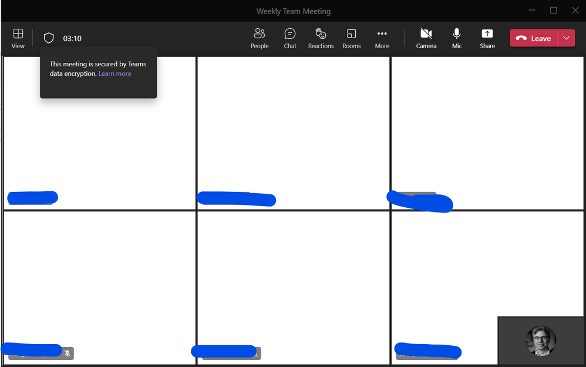Image resolution: width=586 pixels, height=367 pixels.
Task: Open the People participants panel
Action: pos(260,38)
